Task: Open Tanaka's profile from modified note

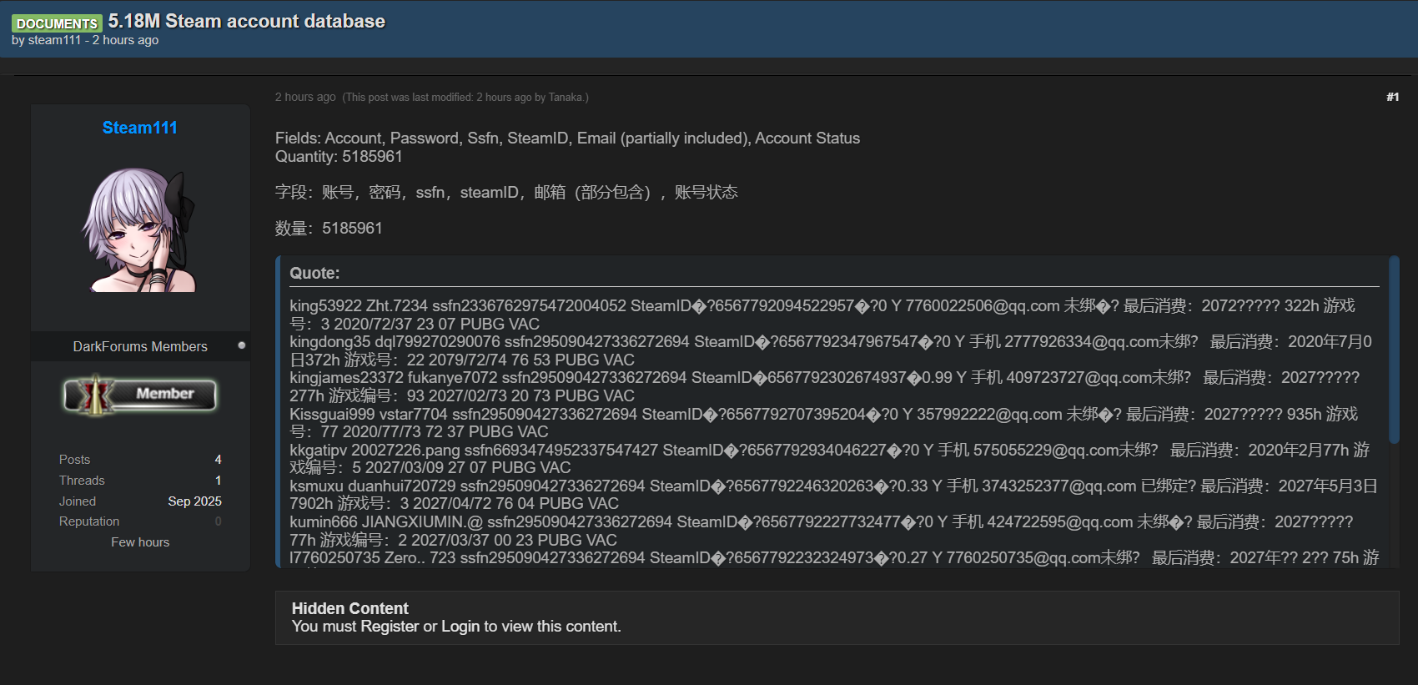Action: (x=566, y=98)
